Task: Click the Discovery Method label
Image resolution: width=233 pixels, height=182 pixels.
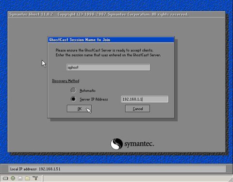Action: pyautogui.click(x=66, y=81)
